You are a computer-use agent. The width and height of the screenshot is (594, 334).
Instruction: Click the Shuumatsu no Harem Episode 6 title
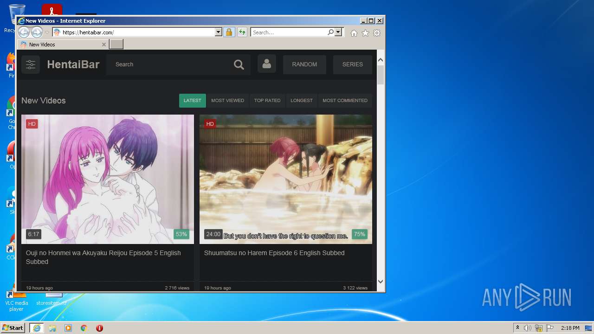pos(274,253)
